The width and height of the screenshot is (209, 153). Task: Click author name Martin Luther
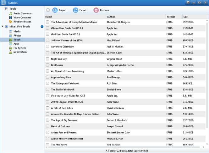[x=114, y=71]
